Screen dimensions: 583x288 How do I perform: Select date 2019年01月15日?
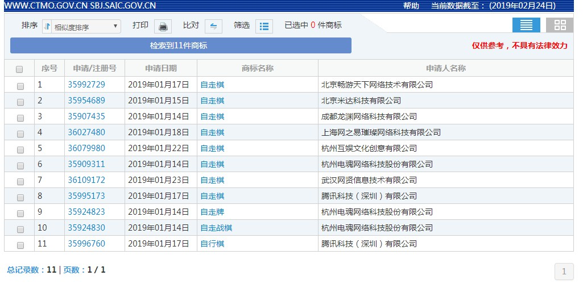tap(159, 101)
